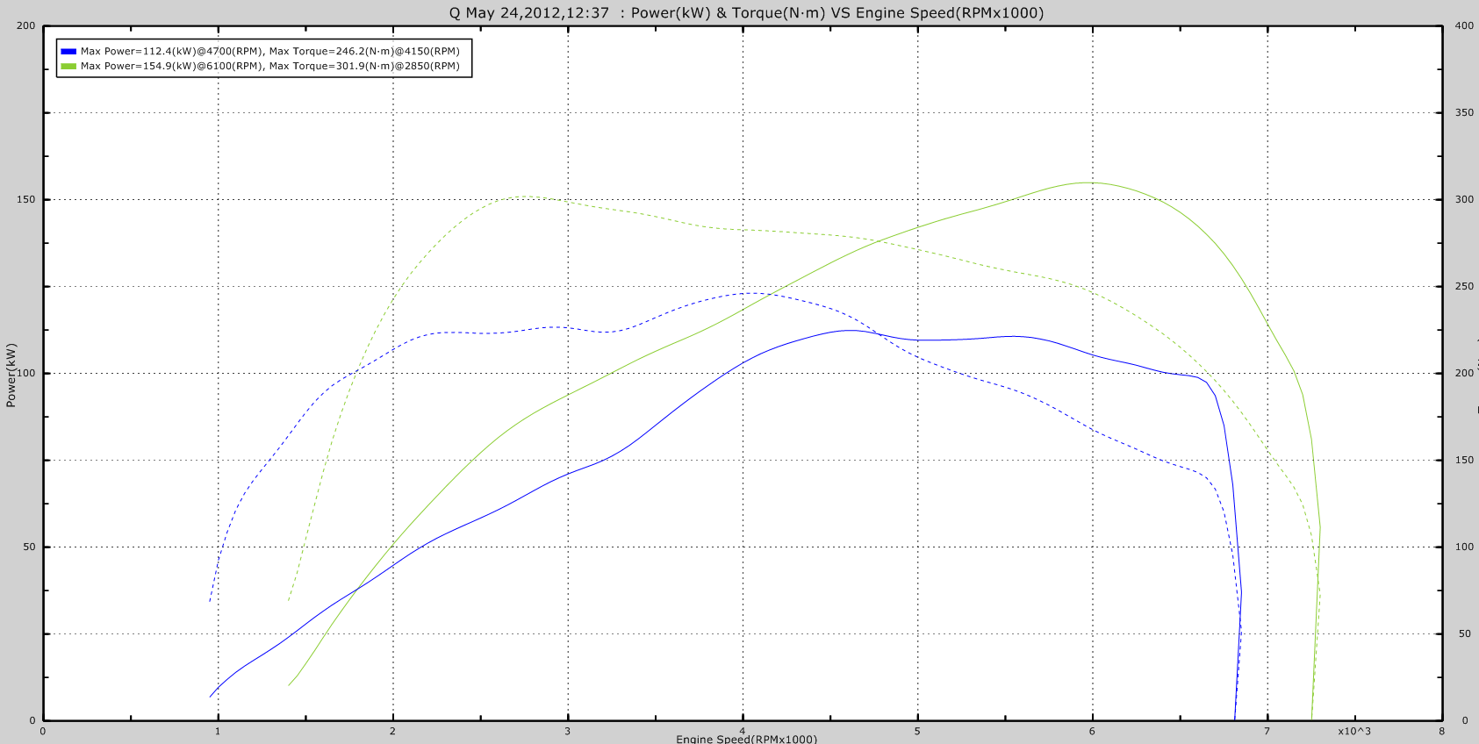
Task: Click the peak of the solid blue power curve
Action: 850,330
